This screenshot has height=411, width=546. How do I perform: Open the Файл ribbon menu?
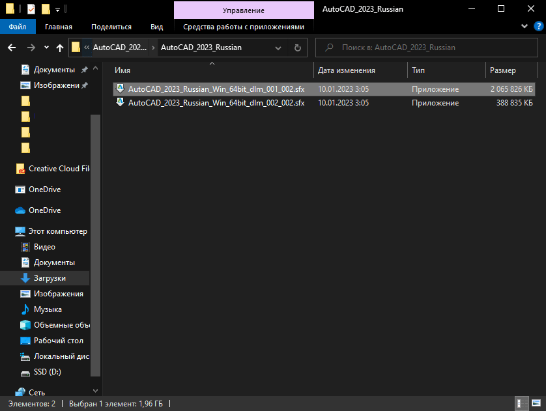coord(18,27)
